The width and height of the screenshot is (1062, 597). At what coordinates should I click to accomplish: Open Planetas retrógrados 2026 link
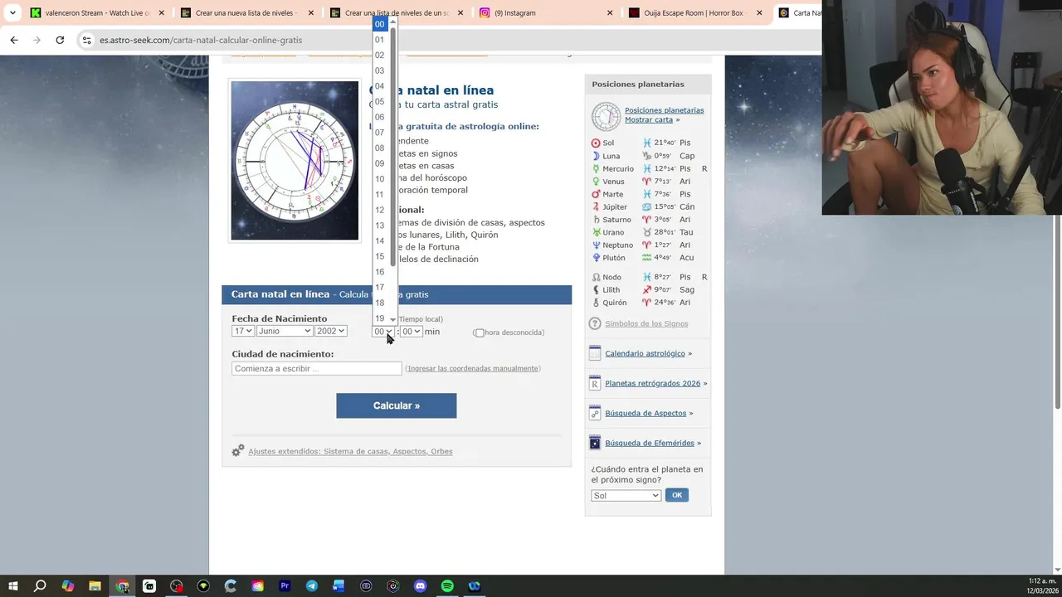(x=652, y=383)
